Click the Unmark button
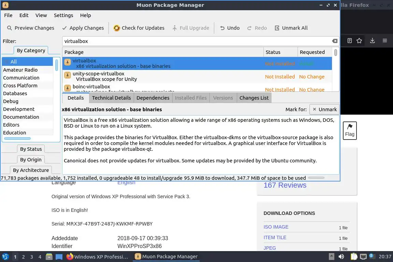 324,109
